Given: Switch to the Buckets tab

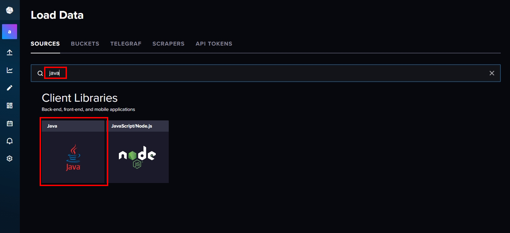Looking at the screenshot, I should (x=85, y=44).
